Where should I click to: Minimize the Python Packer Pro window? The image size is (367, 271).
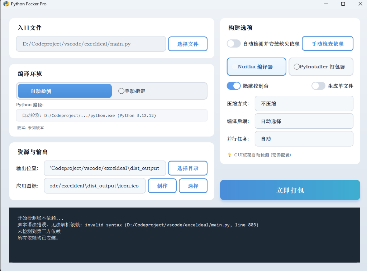[326, 4]
